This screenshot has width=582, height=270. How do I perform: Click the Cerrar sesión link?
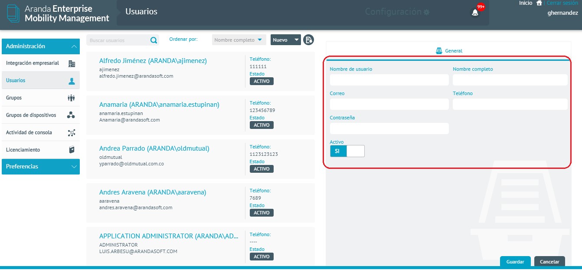pyautogui.click(x=562, y=3)
